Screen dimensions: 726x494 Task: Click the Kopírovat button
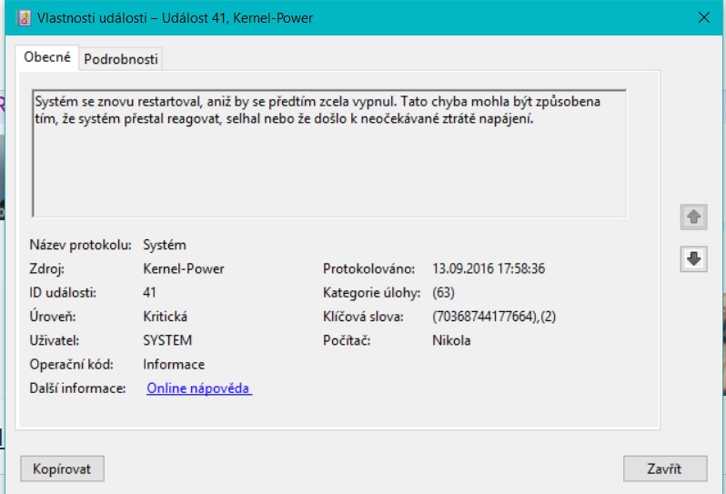(x=62, y=469)
